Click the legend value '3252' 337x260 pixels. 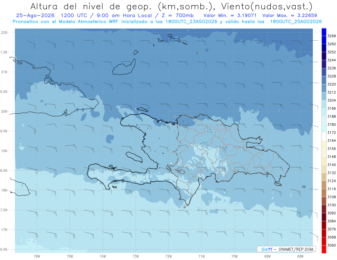point(332,52)
